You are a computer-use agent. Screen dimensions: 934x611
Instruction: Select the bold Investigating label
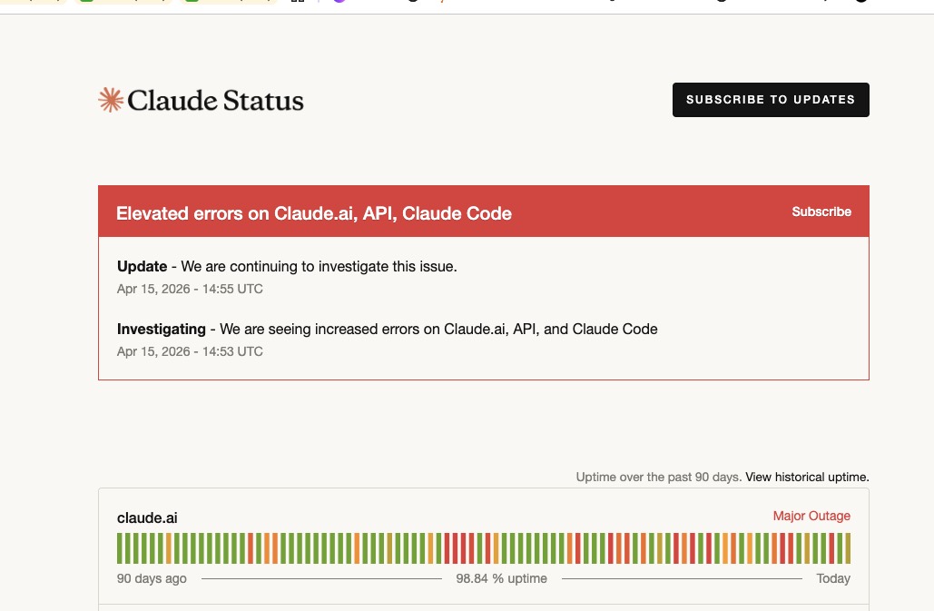pos(161,329)
